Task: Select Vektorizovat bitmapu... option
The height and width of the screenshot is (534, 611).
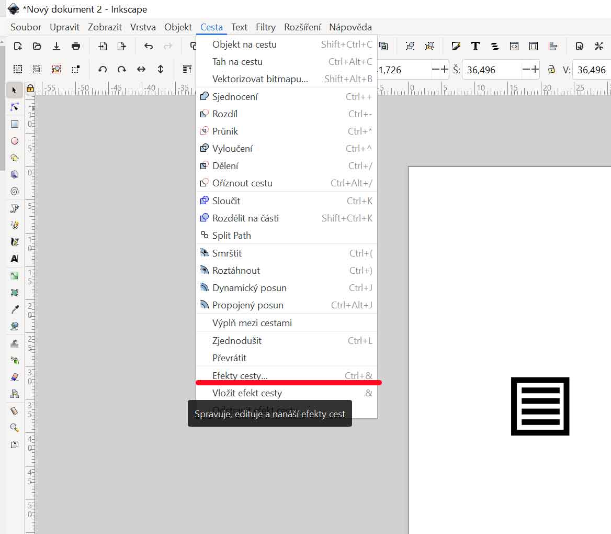Action: (x=260, y=79)
